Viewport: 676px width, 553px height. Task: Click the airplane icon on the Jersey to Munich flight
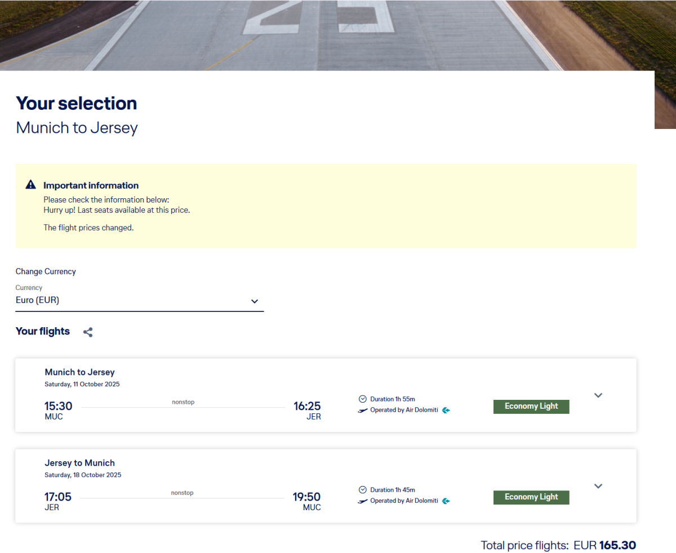pos(363,501)
